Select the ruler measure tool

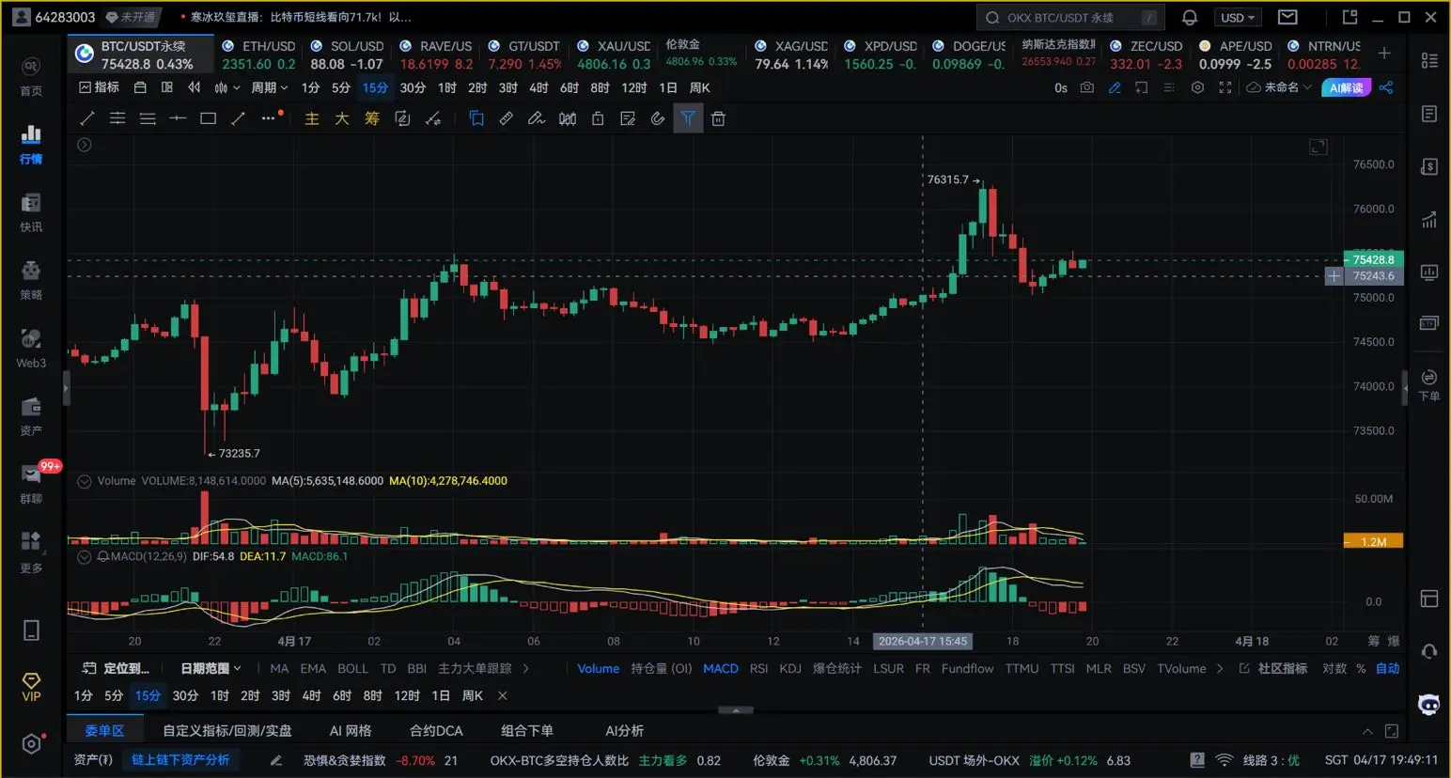click(506, 118)
